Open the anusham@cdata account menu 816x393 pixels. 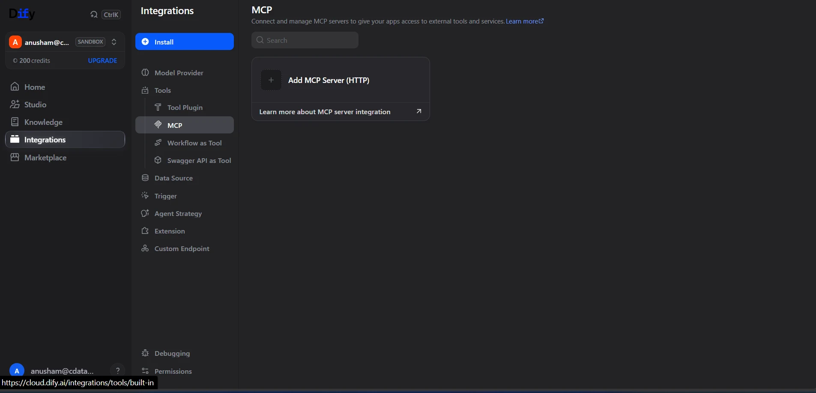(x=62, y=371)
